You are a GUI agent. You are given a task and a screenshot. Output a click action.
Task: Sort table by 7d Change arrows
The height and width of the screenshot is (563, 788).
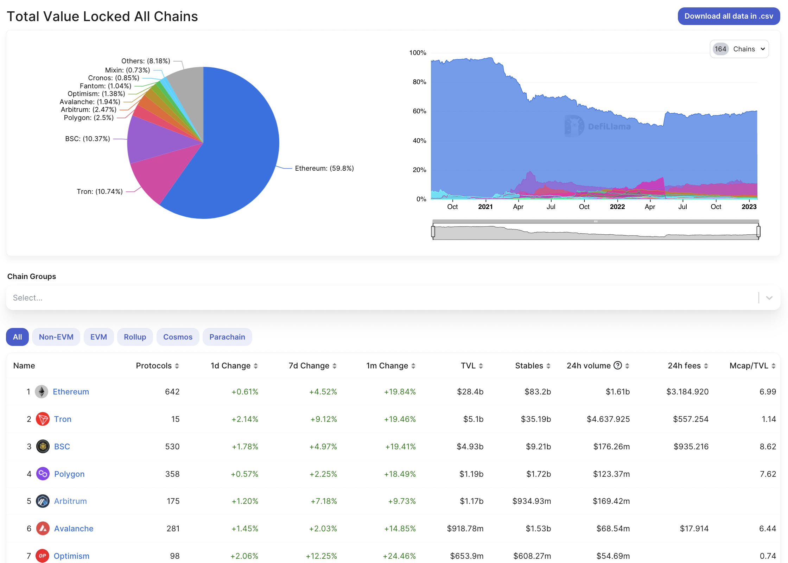click(335, 366)
